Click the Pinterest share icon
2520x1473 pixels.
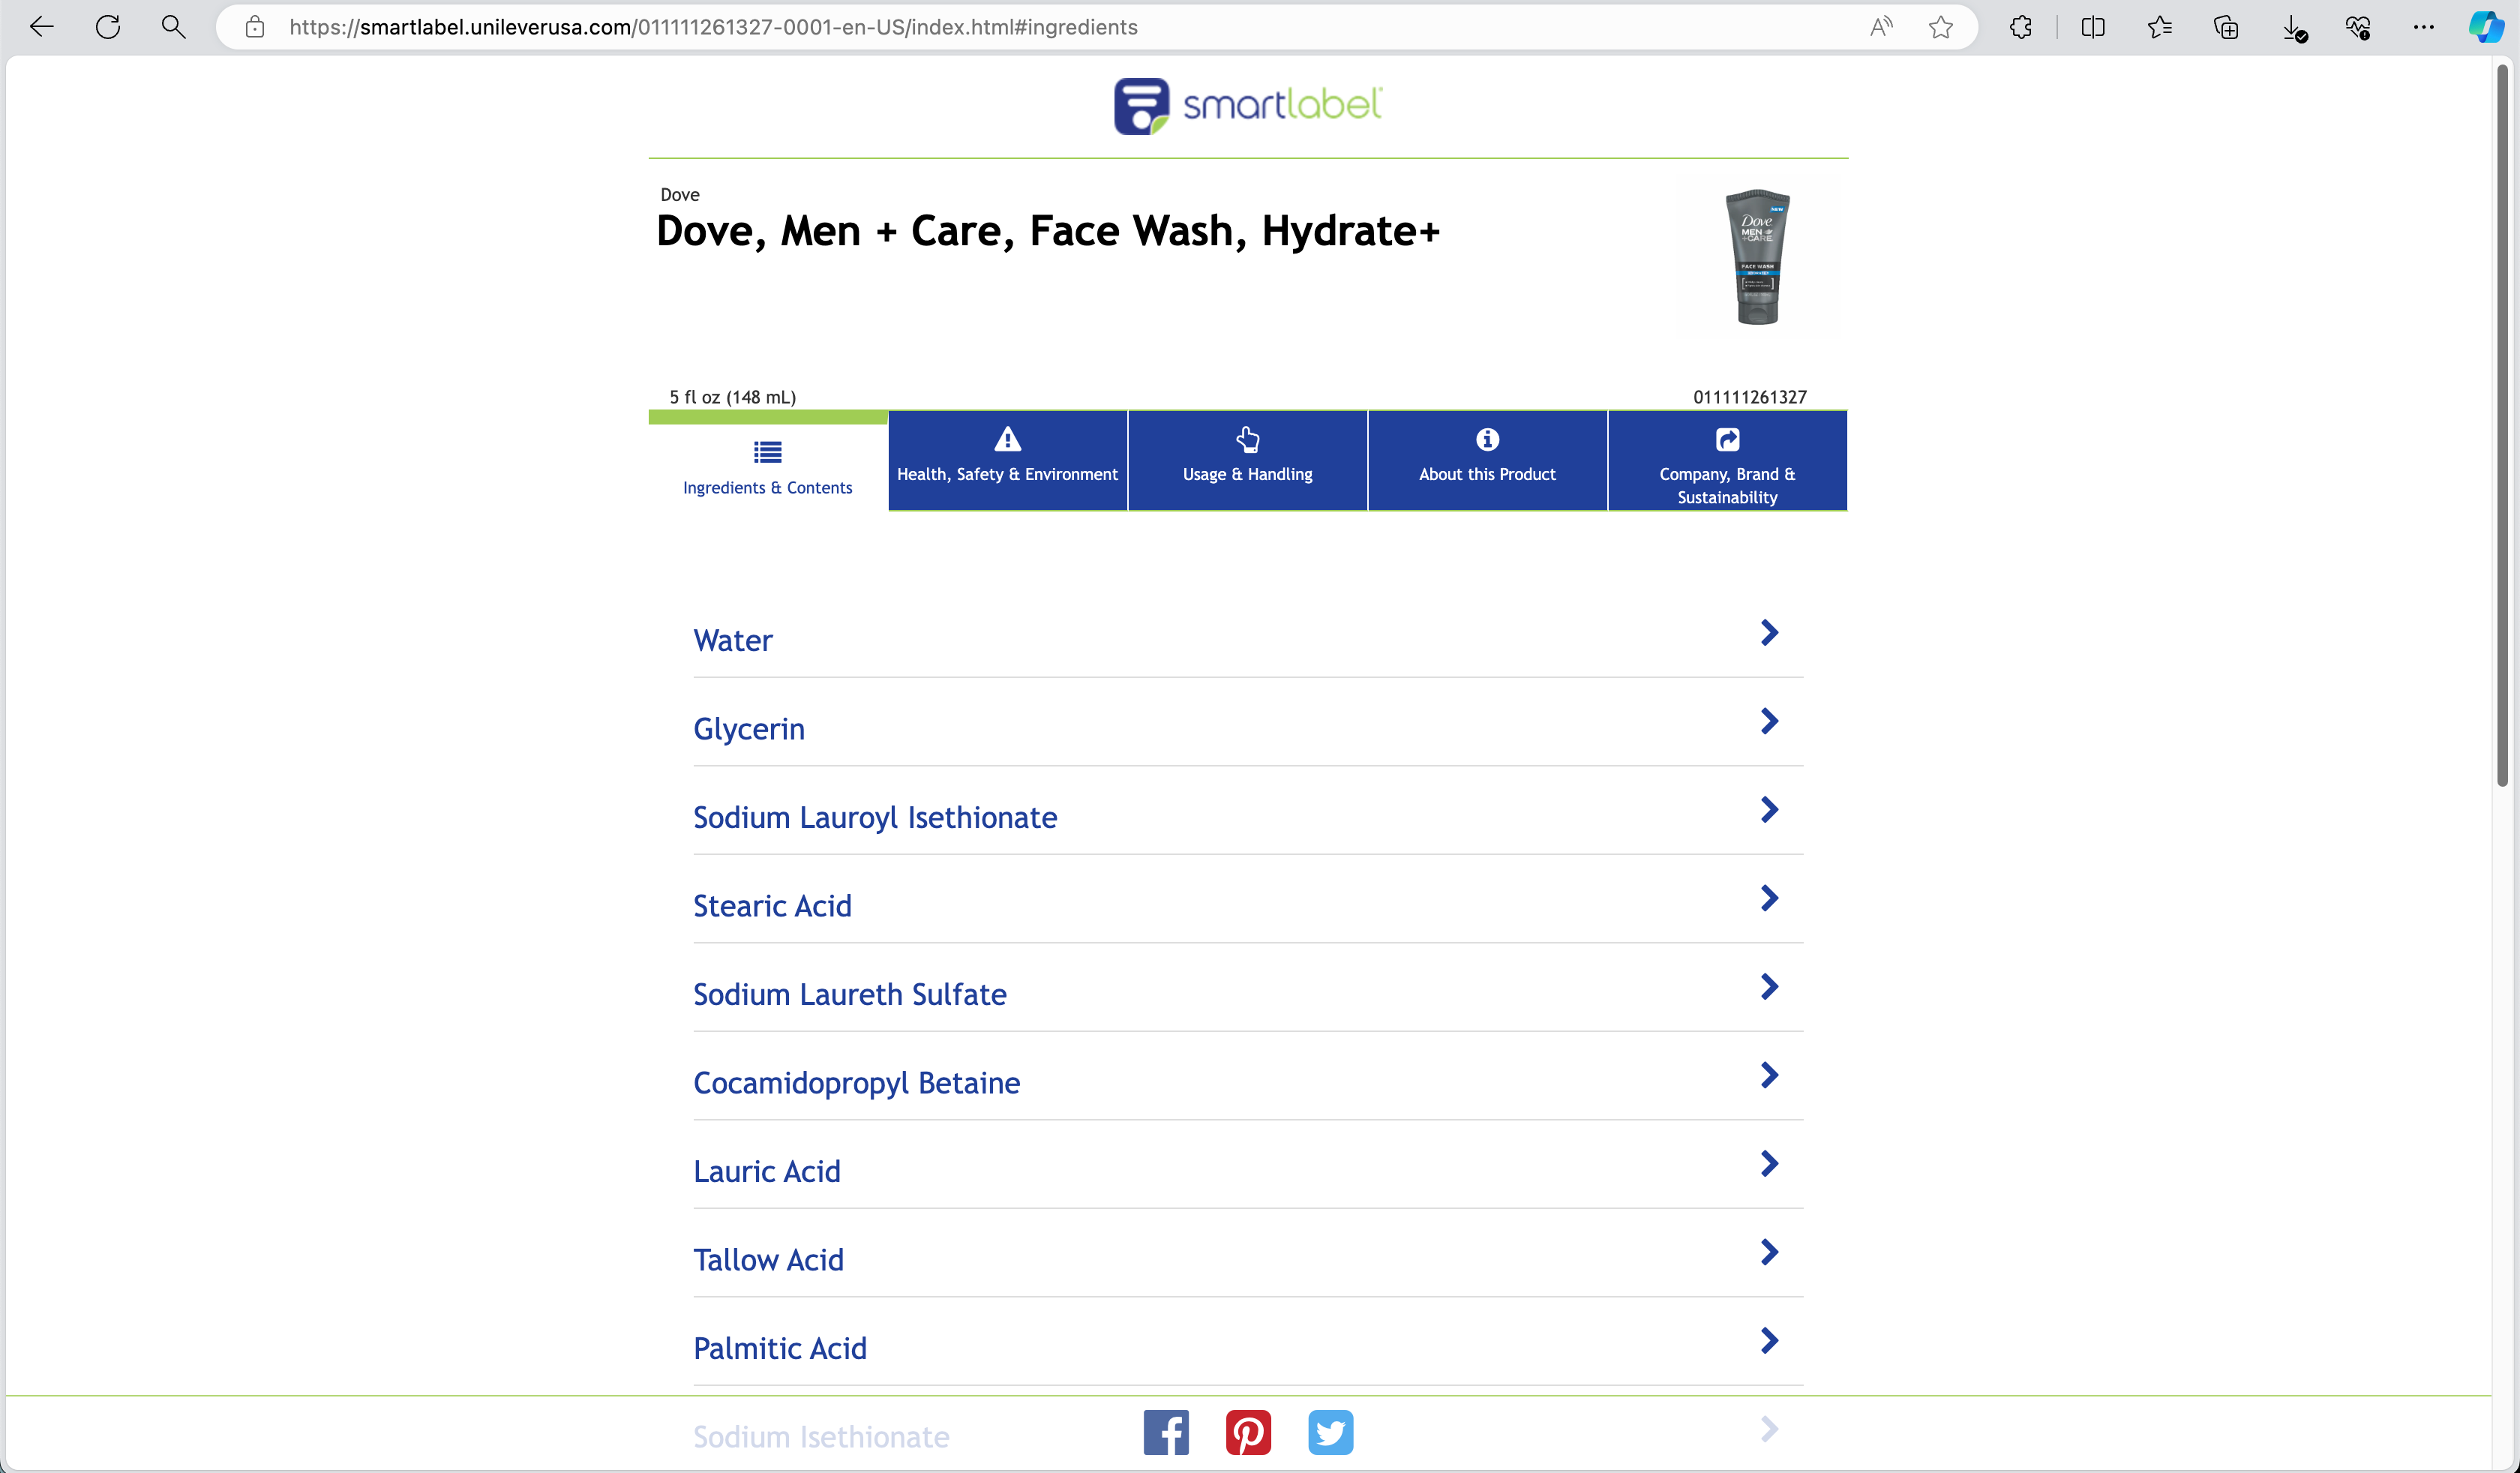click(1248, 1432)
